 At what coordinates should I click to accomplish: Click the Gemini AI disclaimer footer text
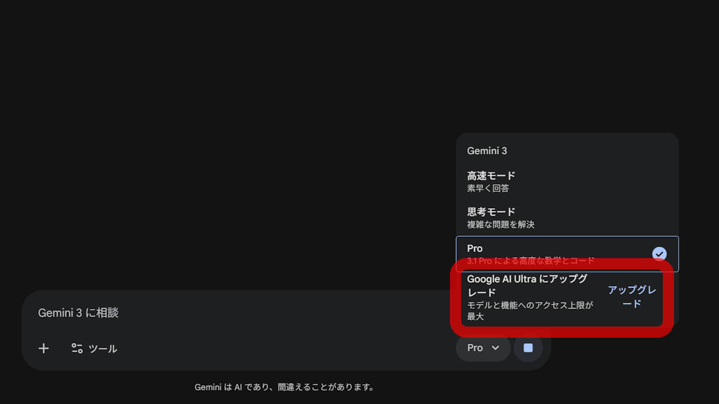285,387
